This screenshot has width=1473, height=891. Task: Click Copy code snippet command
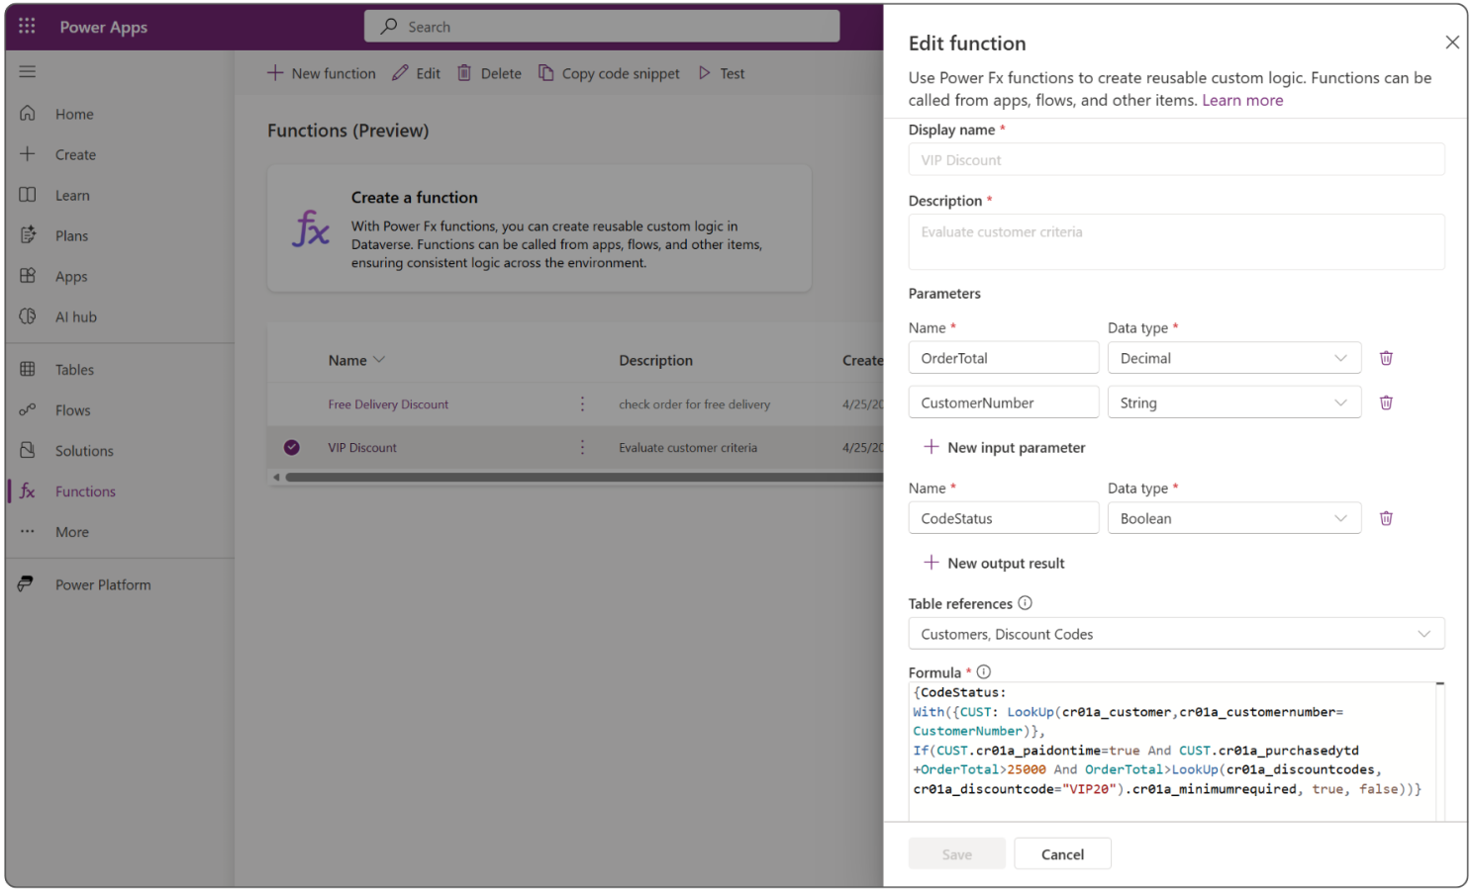609,73
